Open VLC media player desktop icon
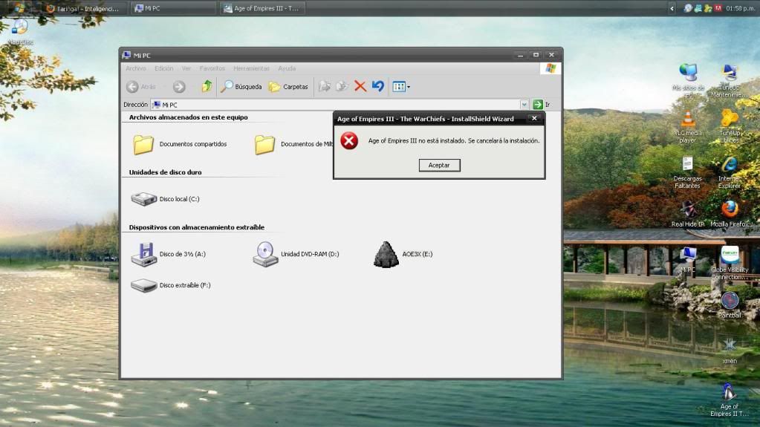 coord(688,126)
